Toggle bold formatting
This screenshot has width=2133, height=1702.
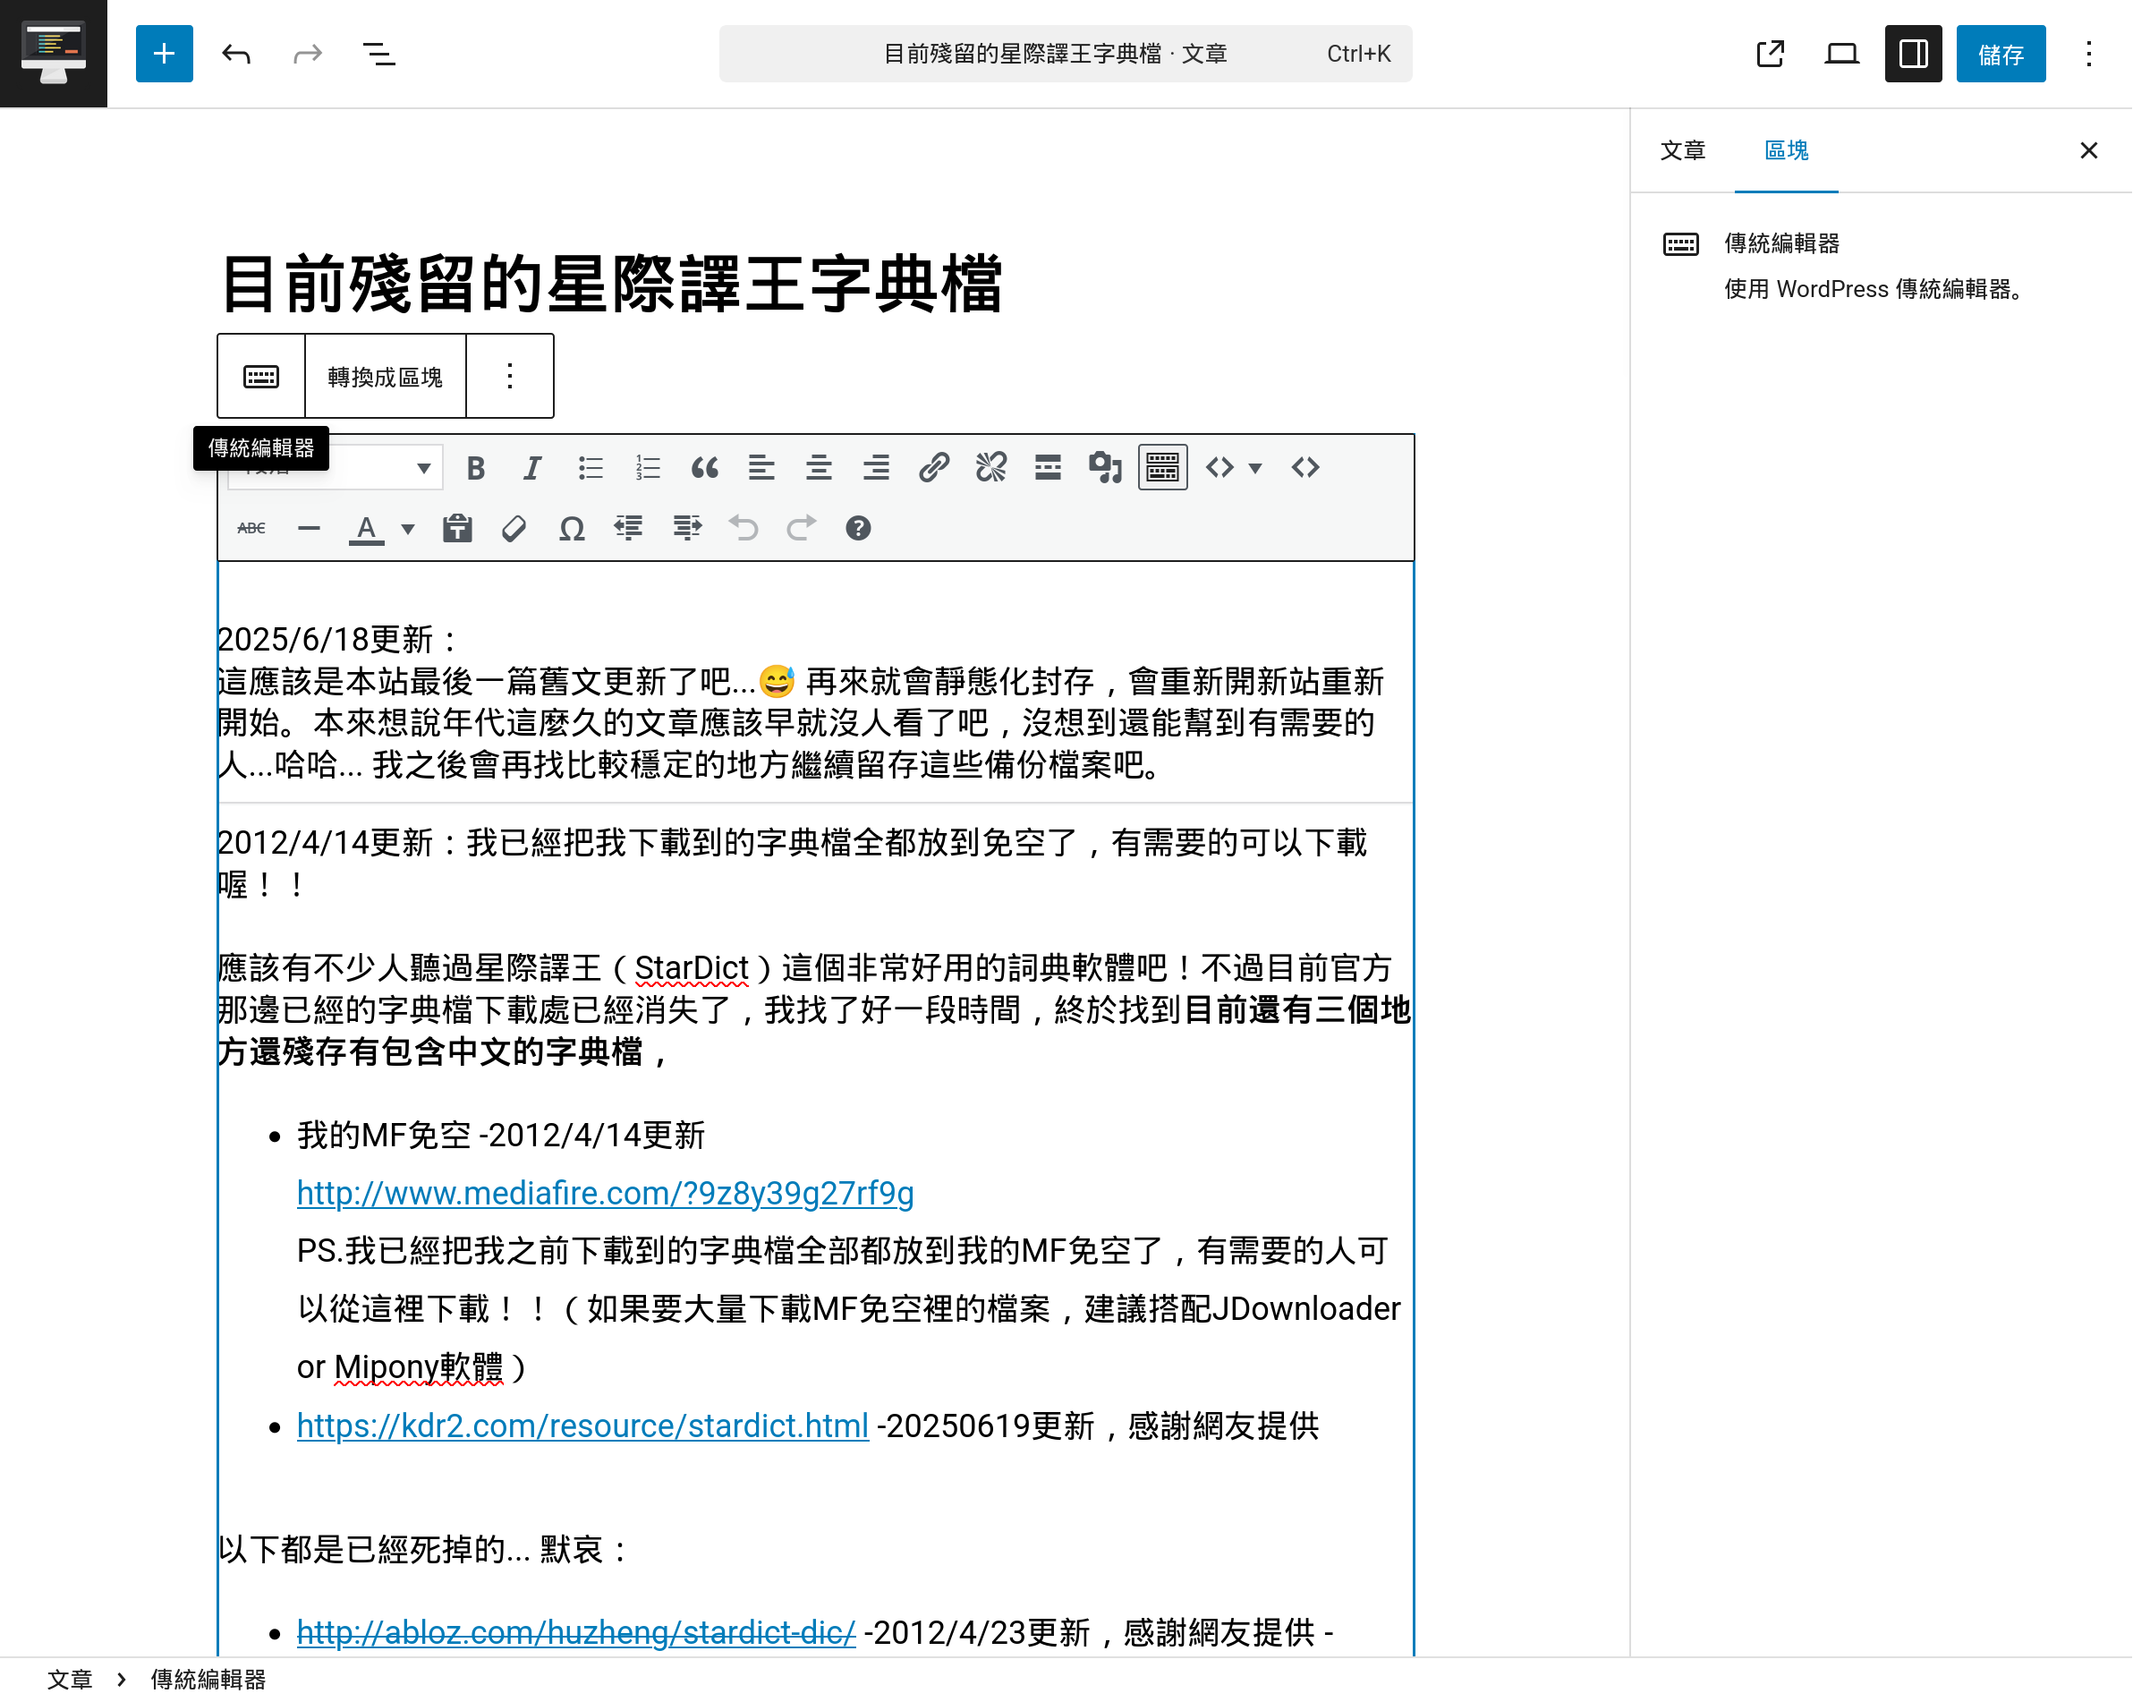coord(476,468)
